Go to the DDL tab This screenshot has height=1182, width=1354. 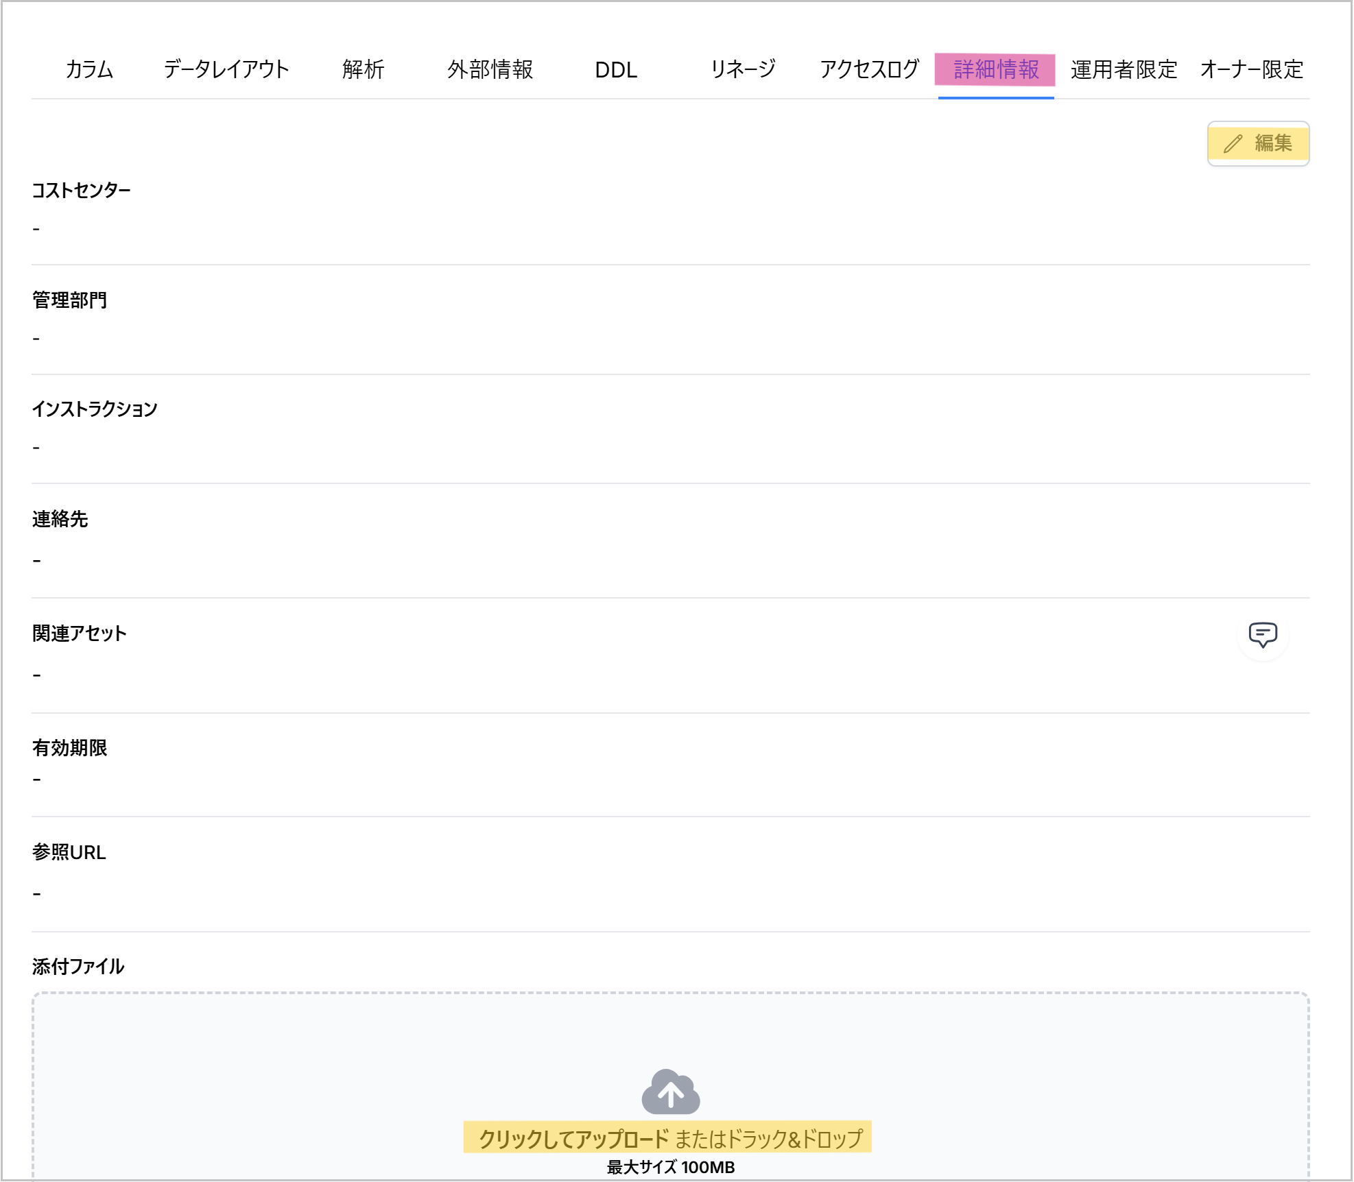point(616,69)
